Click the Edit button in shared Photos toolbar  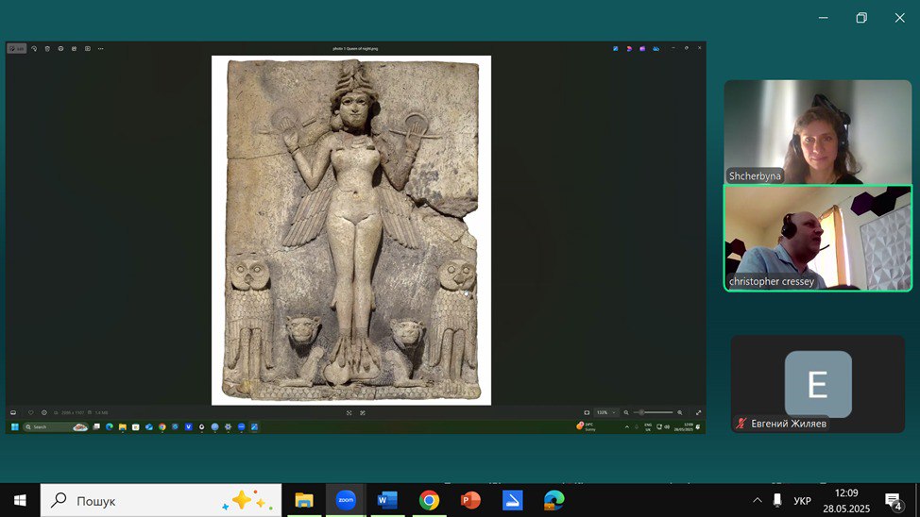(x=16, y=49)
